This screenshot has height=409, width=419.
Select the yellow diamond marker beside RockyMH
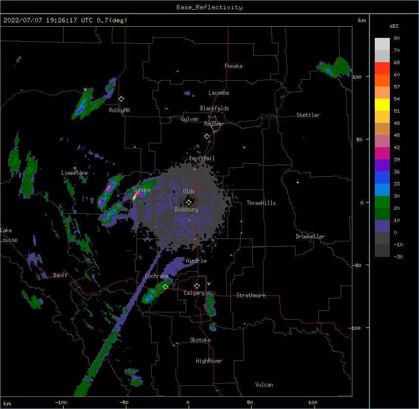pos(122,99)
